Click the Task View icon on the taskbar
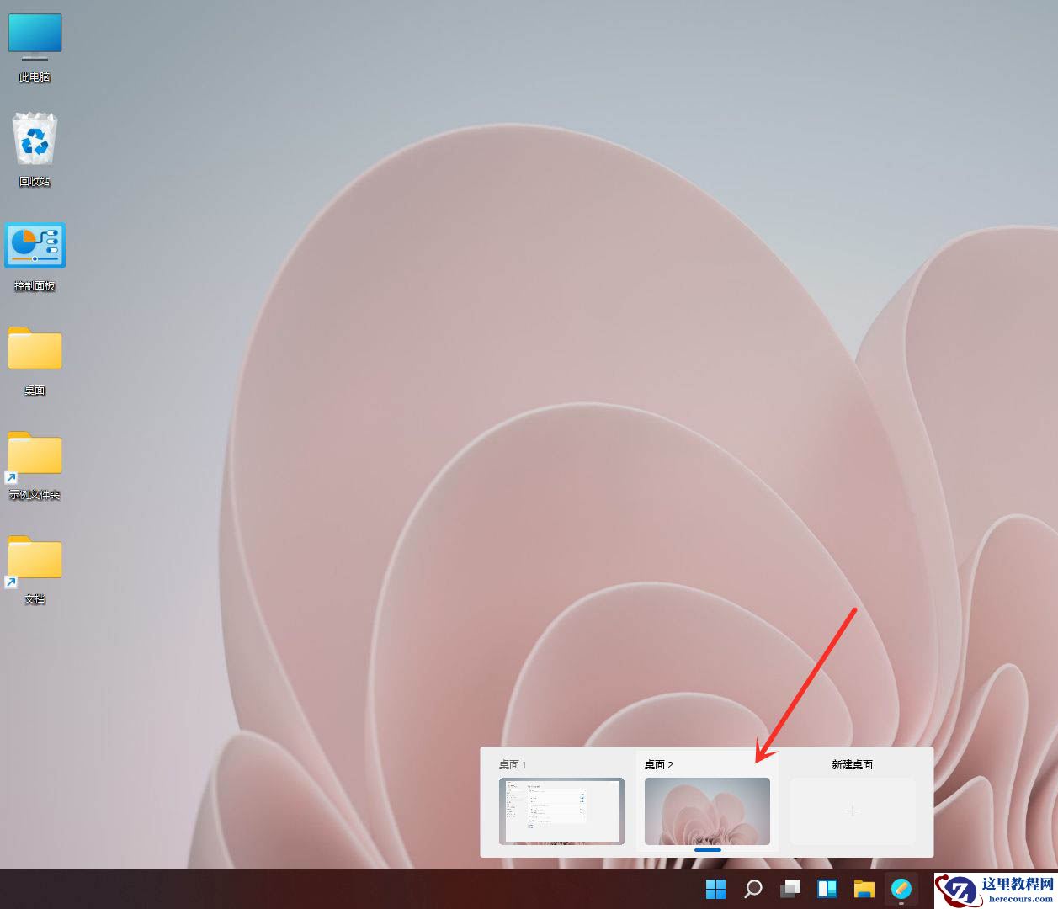 pyautogui.click(x=790, y=889)
